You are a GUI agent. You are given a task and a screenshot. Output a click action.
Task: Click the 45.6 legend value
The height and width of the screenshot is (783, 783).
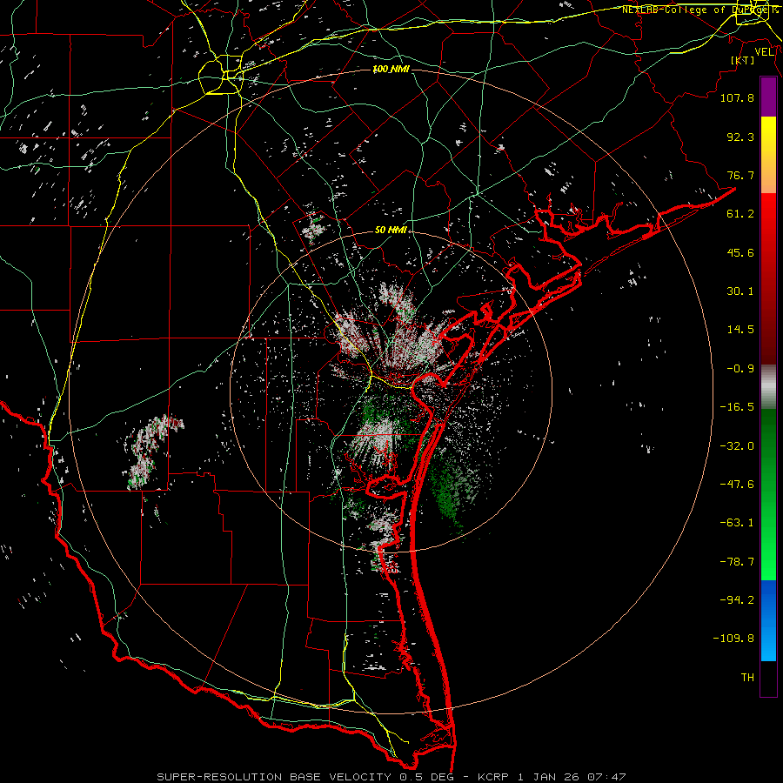(x=740, y=252)
